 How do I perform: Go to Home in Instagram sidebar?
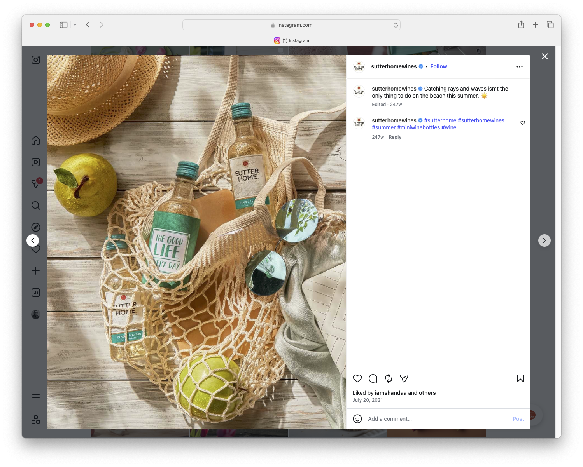click(x=36, y=140)
